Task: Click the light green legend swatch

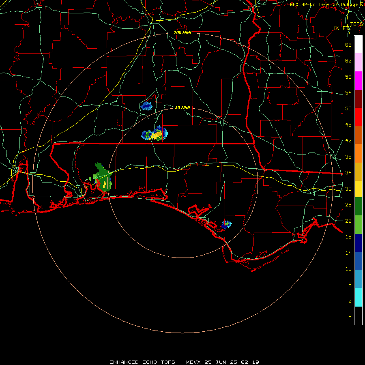Action: (x=358, y=224)
